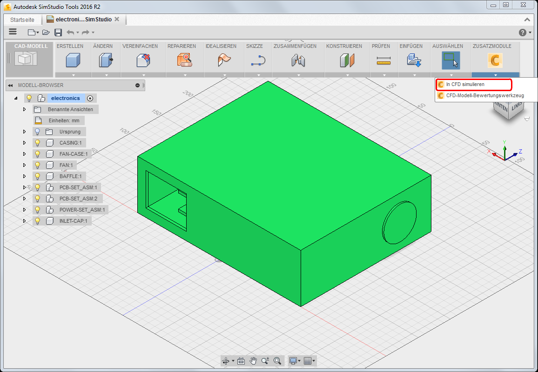Click the orbit navigation tool
Viewport: 538px width, 372px height.
(x=226, y=361)
